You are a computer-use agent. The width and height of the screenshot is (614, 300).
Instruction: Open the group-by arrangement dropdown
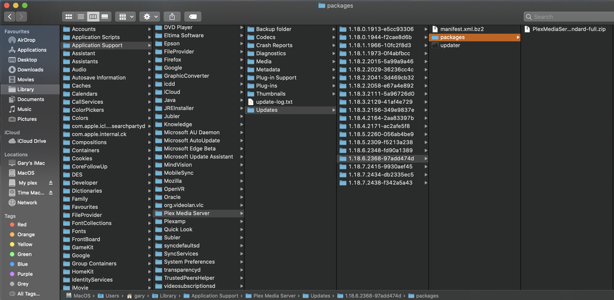point(126,16)
